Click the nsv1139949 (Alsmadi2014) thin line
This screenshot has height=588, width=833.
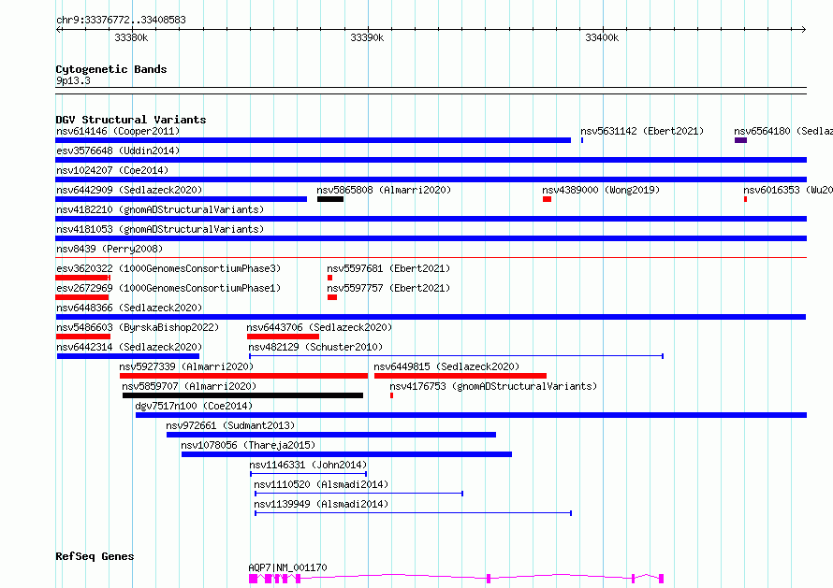(414, 513)
